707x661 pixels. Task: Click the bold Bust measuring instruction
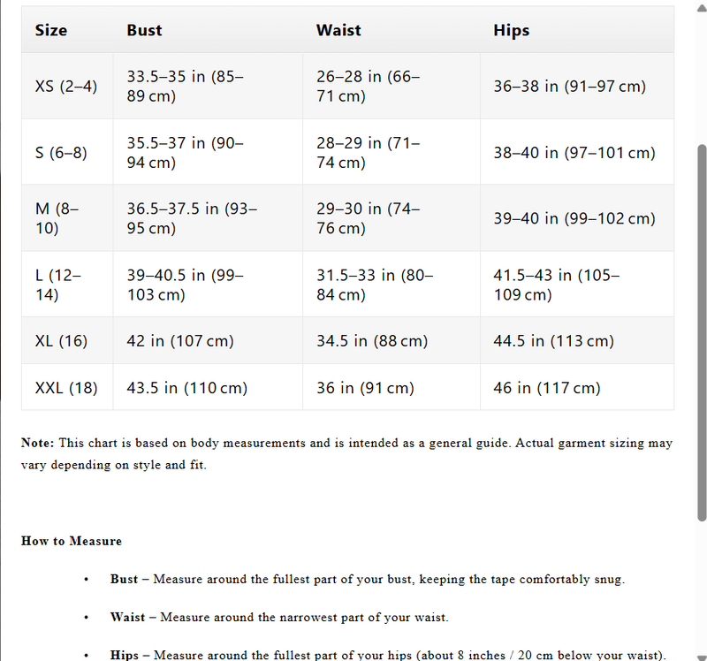tap(124, 580)
